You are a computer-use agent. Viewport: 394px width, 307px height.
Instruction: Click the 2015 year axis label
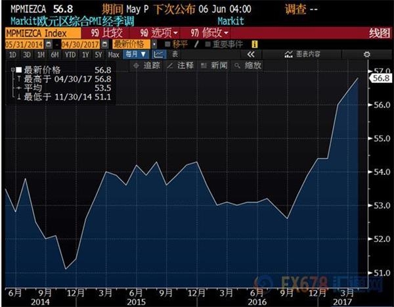[136, 302]
